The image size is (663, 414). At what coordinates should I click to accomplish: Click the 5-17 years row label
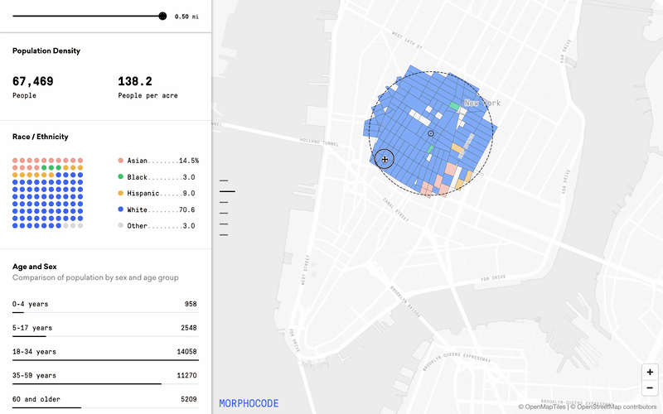pyautogui.click(x=32, y=328)
